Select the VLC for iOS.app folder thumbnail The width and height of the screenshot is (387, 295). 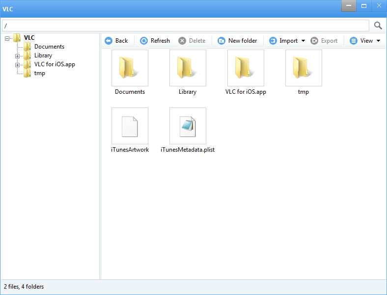coord(246,68)
